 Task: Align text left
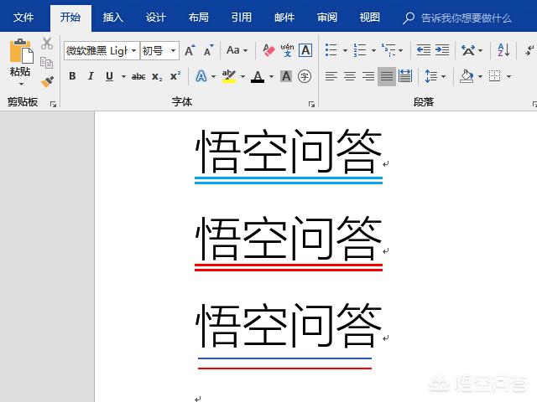331,76
